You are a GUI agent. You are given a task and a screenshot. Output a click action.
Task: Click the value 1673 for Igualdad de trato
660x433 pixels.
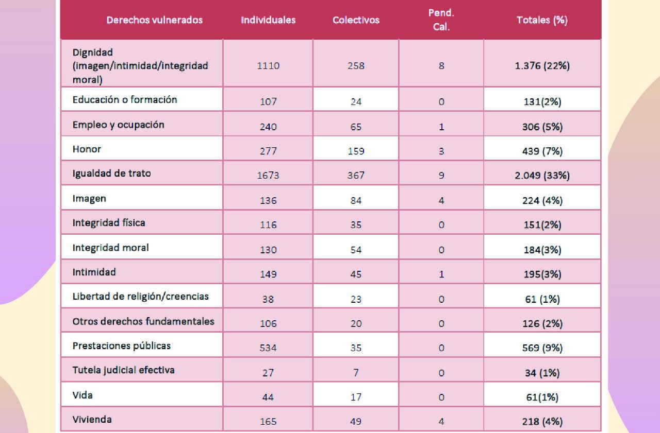[x=268, y=176]
